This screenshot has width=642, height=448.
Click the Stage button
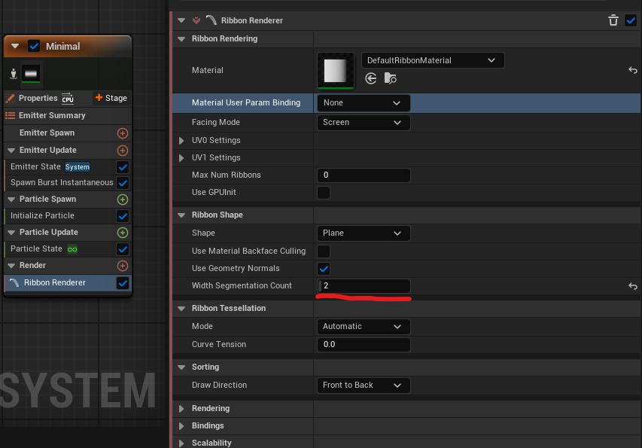coord(111,98)
